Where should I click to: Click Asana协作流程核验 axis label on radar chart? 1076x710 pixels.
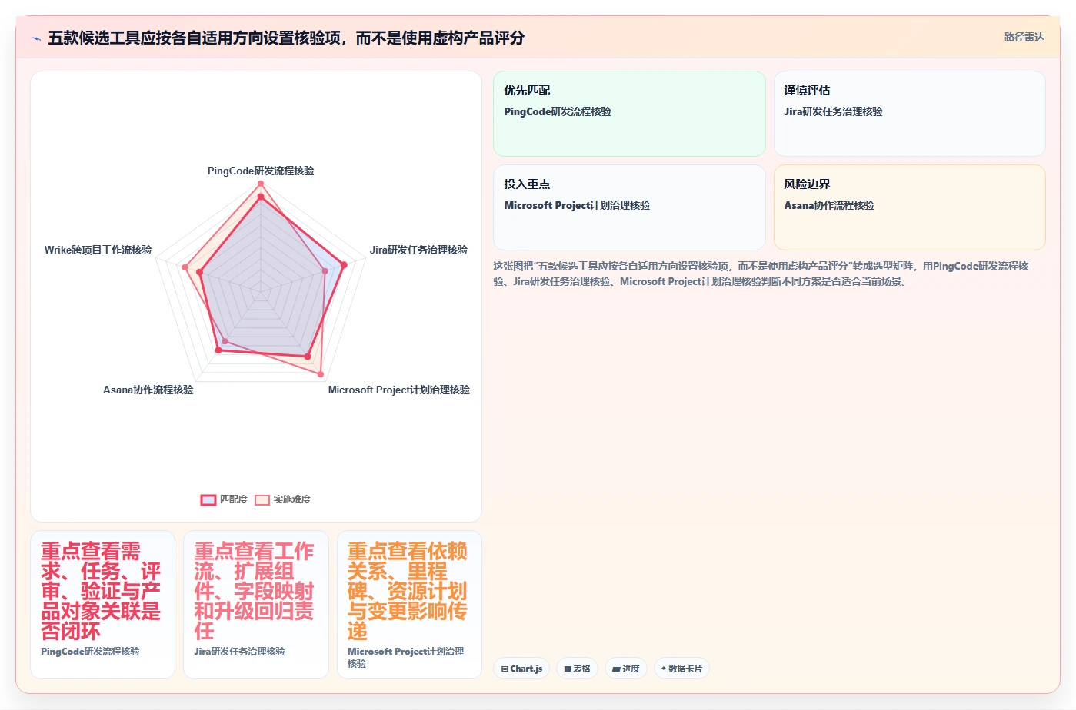click(148, 390)
